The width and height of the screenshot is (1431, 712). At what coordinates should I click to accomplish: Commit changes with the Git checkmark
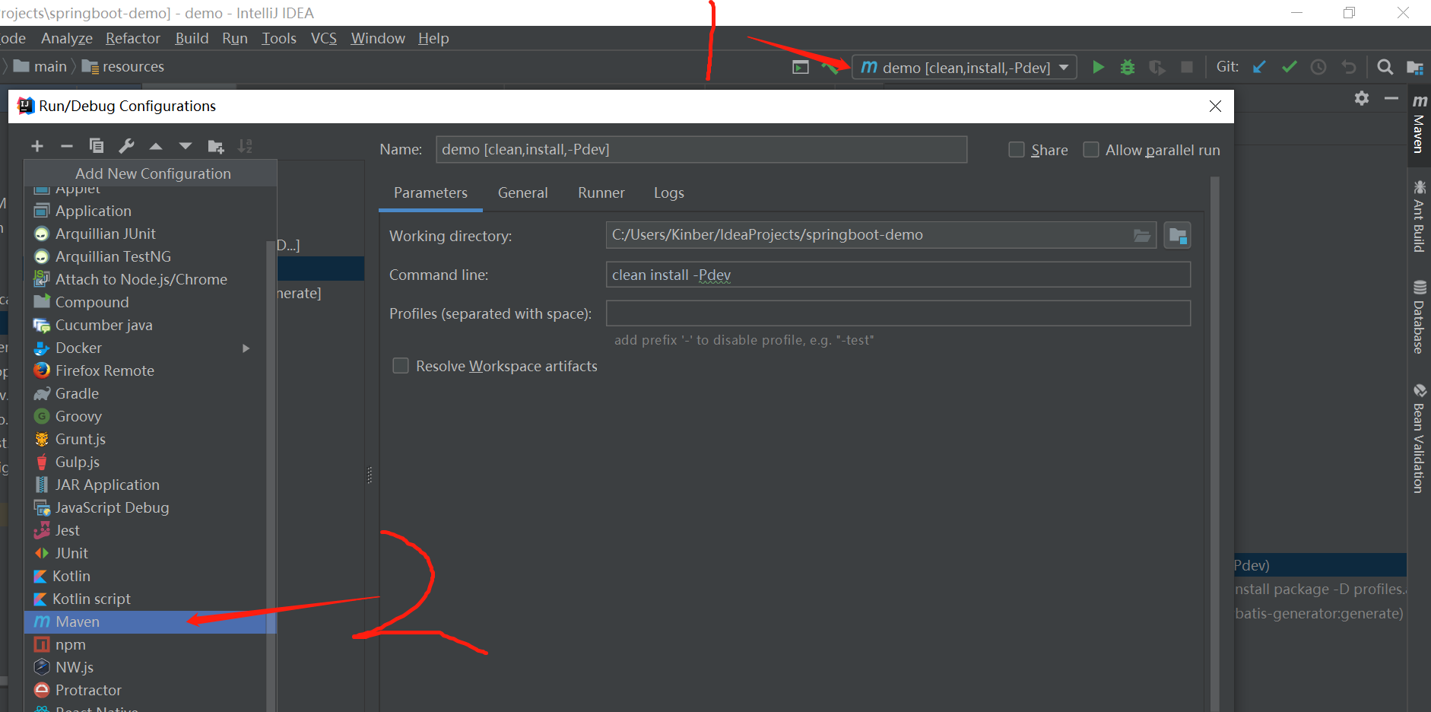[1289, 67]
